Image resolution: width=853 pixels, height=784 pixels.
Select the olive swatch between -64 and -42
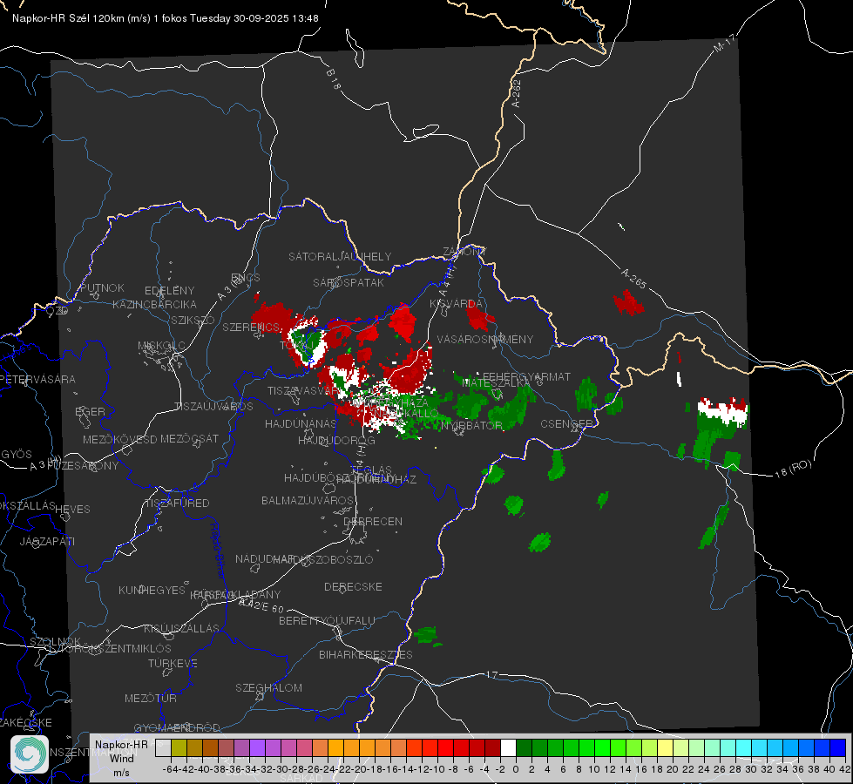[x=179, y=748]
